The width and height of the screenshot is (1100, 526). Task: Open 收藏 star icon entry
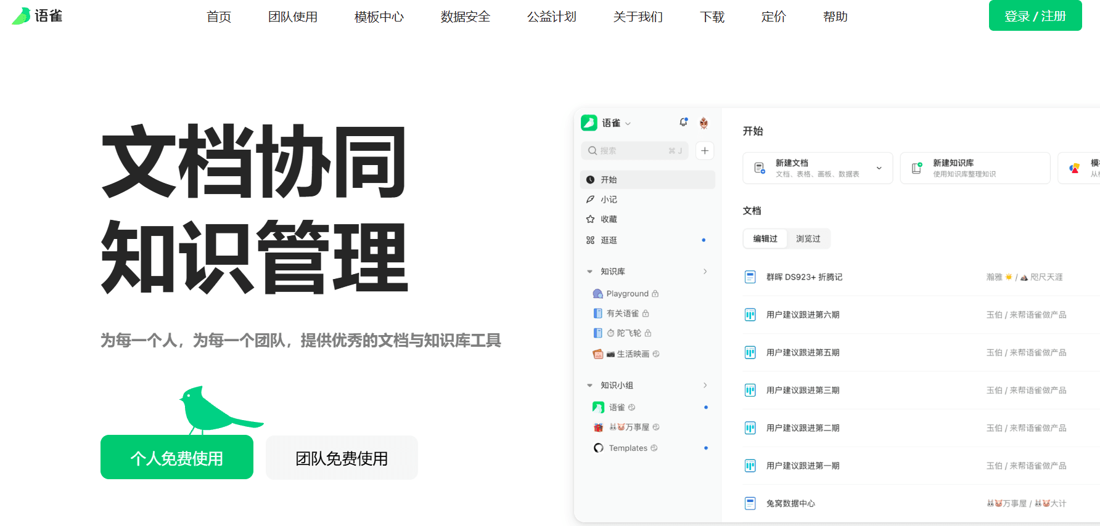pyautogui.click(x=590, y=219)
